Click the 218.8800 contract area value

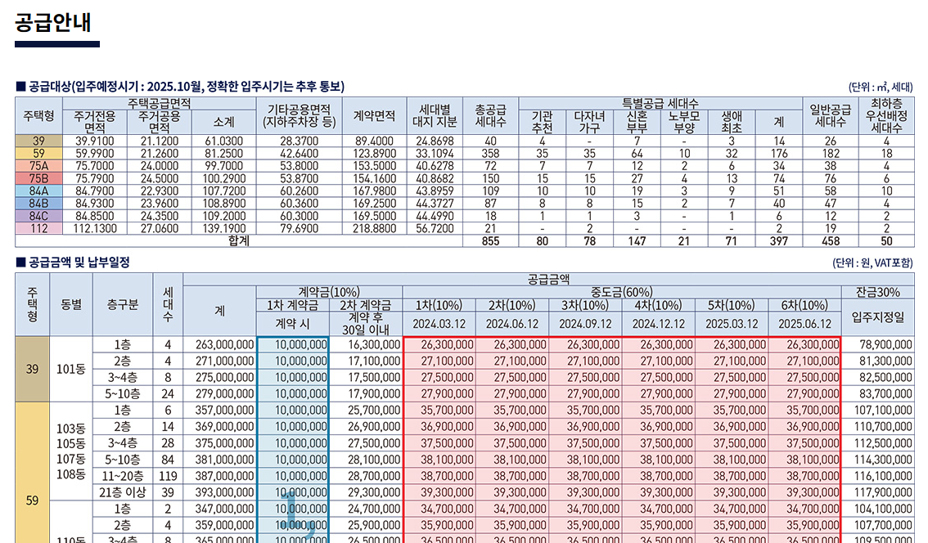point(374,228)
